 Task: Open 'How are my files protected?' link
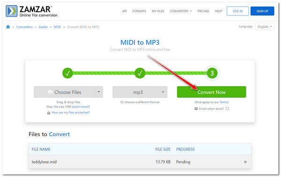(x=71, y=112)
